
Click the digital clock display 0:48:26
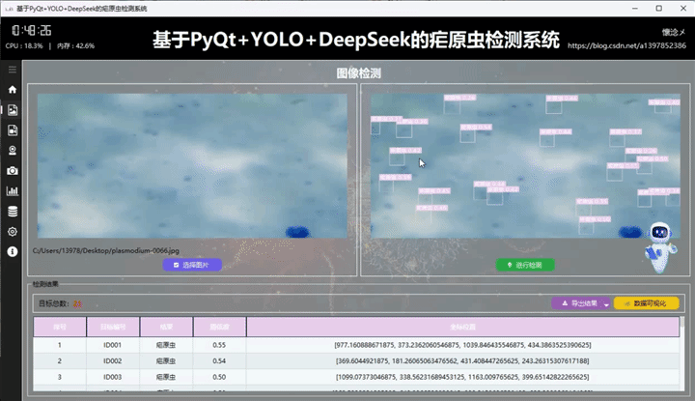point(32,30)
